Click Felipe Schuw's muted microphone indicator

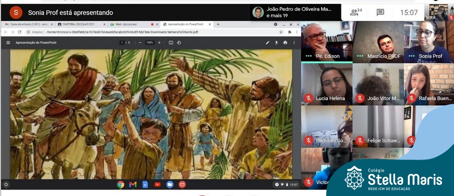pos(360,141)
